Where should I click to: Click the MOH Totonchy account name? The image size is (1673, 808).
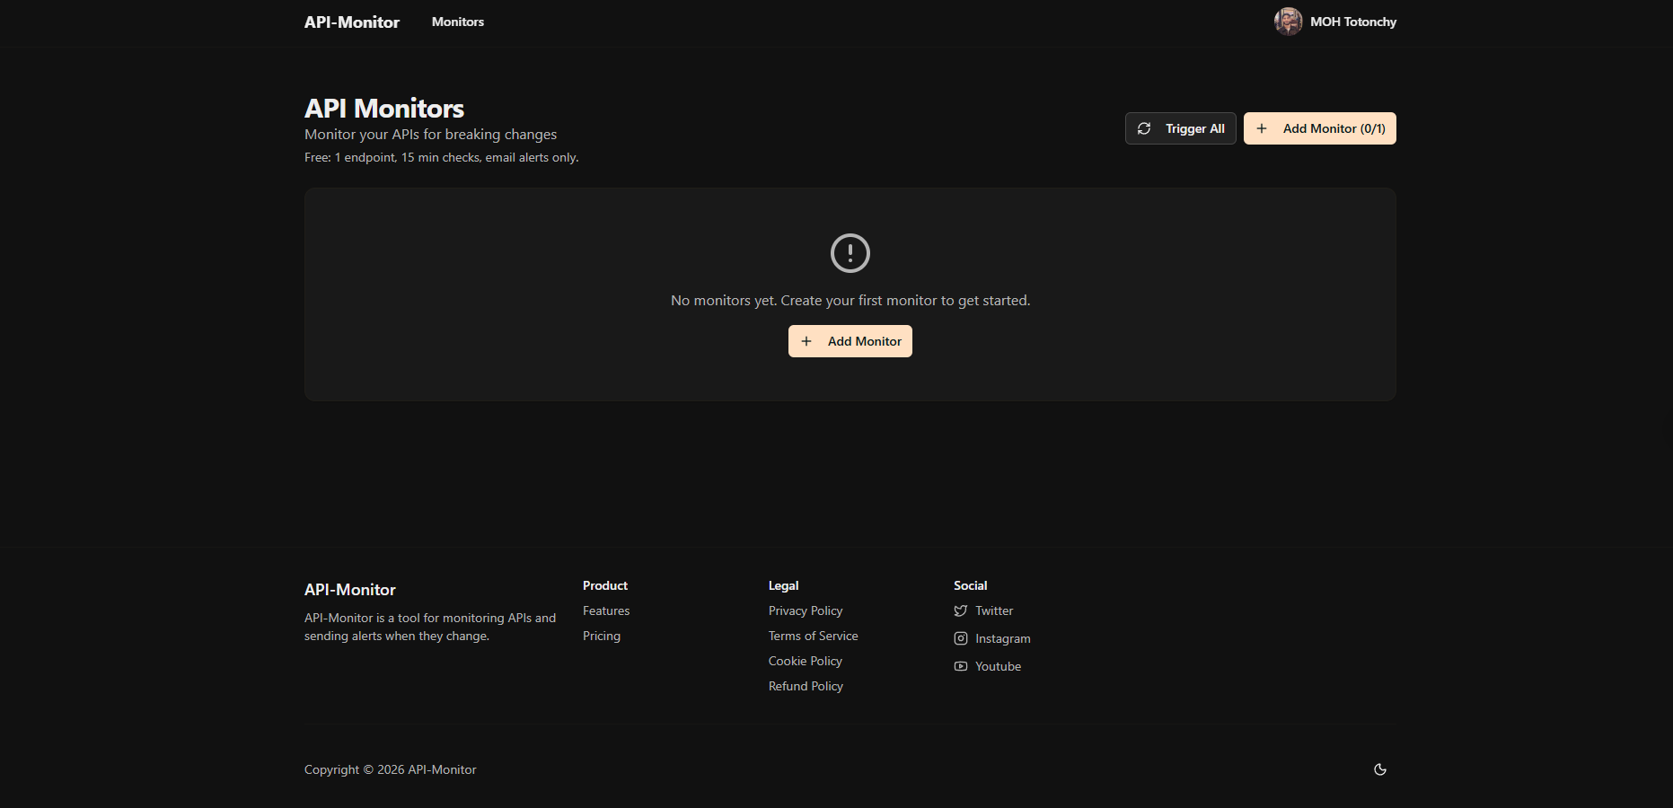(x=1353, y=22)
